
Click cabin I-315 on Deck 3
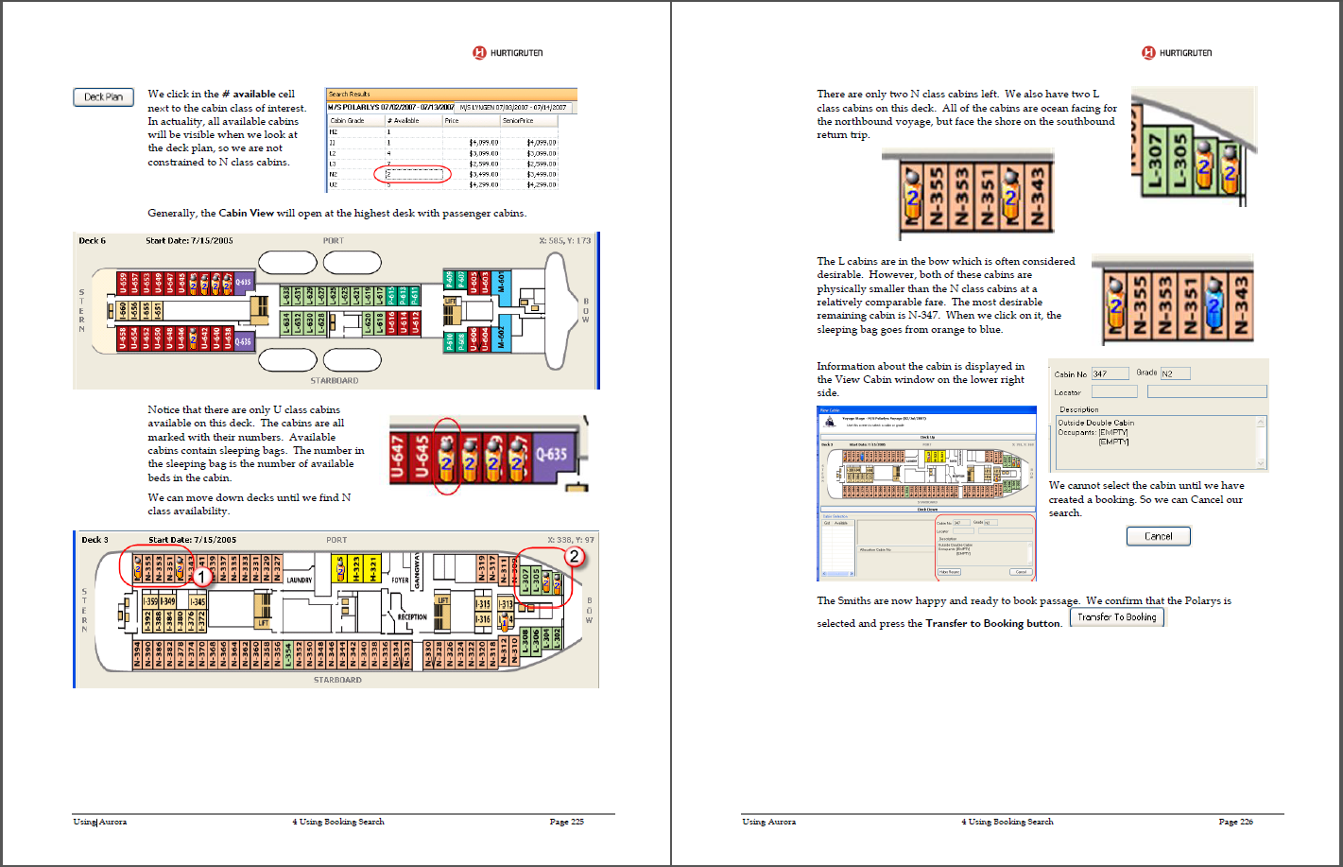(x=483, y=604)
